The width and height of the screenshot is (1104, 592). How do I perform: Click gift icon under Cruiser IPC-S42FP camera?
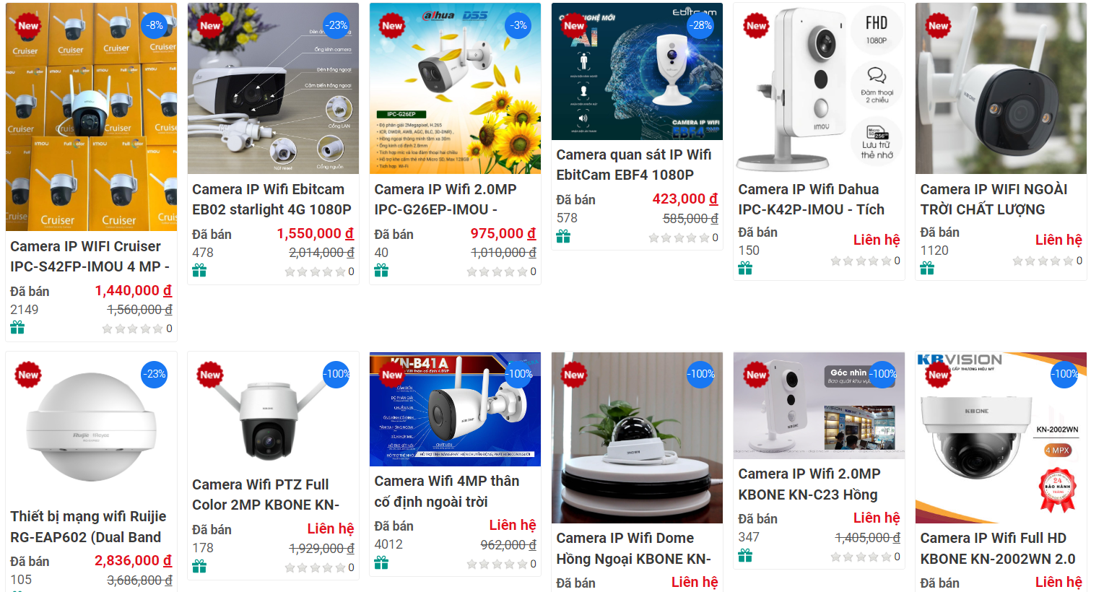[x=17, y=328]
